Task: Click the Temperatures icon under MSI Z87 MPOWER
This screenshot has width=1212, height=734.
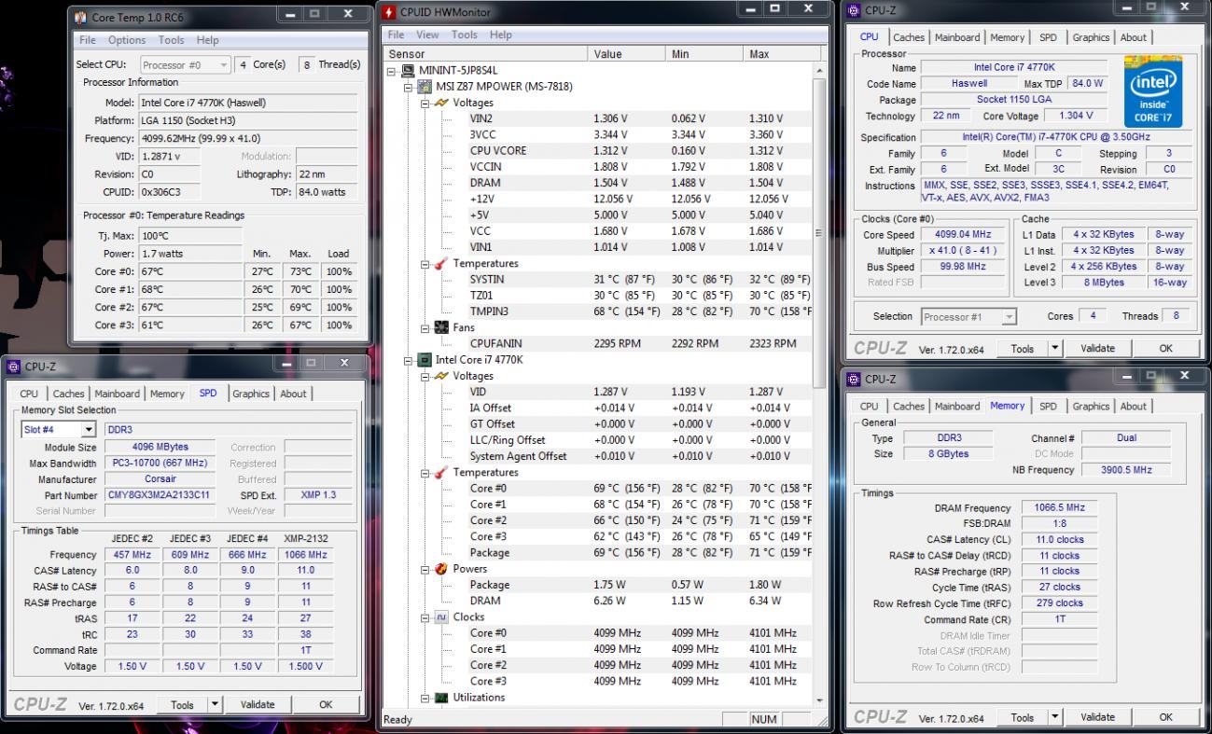Action: click(441, 264)
